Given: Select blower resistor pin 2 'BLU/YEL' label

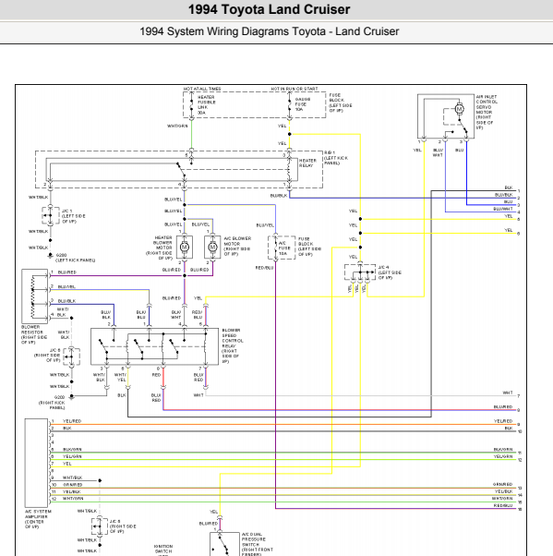Looking at the screenshot, I should tap(66, 286).
